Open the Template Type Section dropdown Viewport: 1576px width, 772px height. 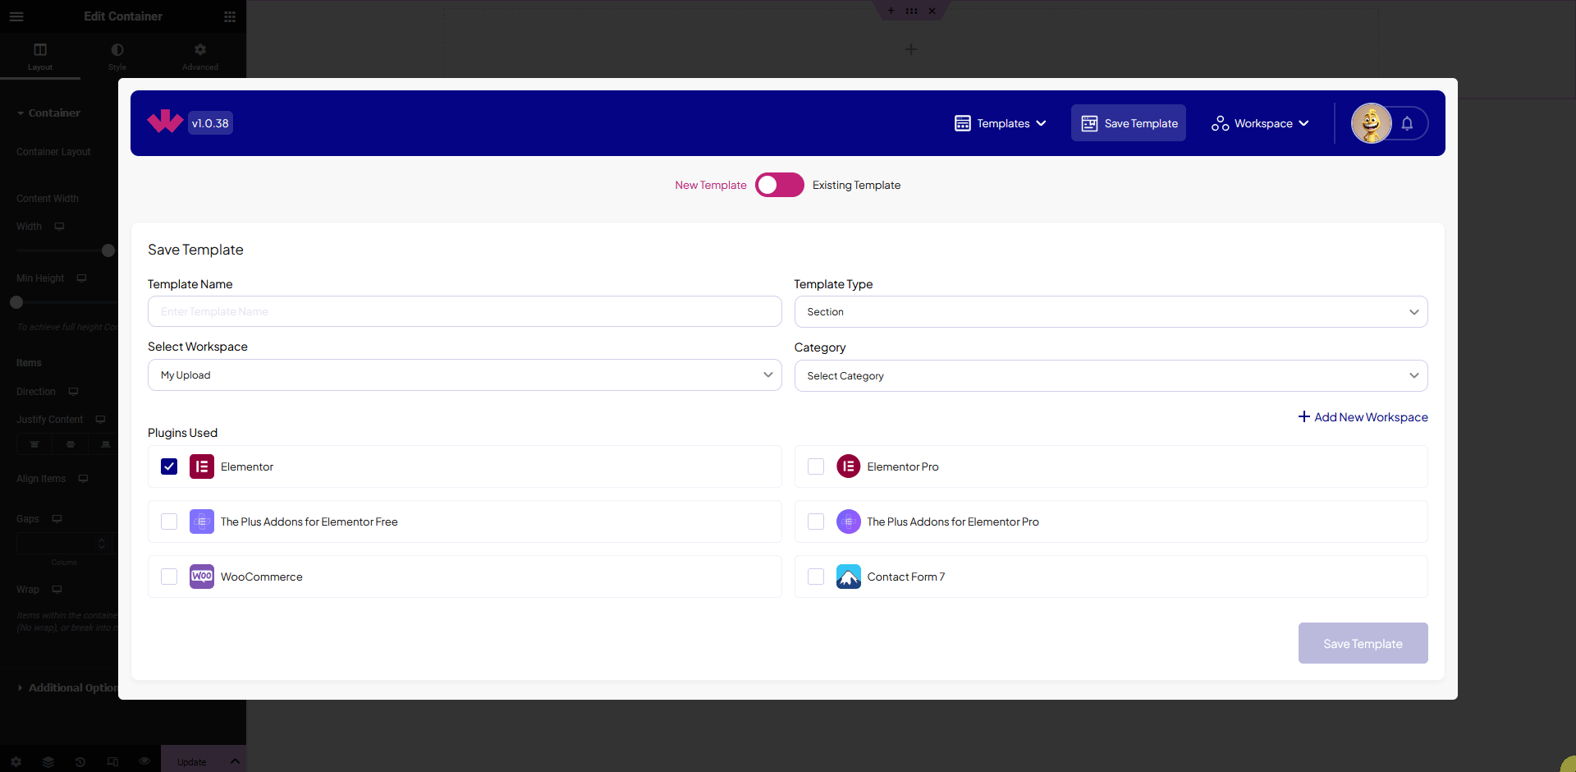1111,311
